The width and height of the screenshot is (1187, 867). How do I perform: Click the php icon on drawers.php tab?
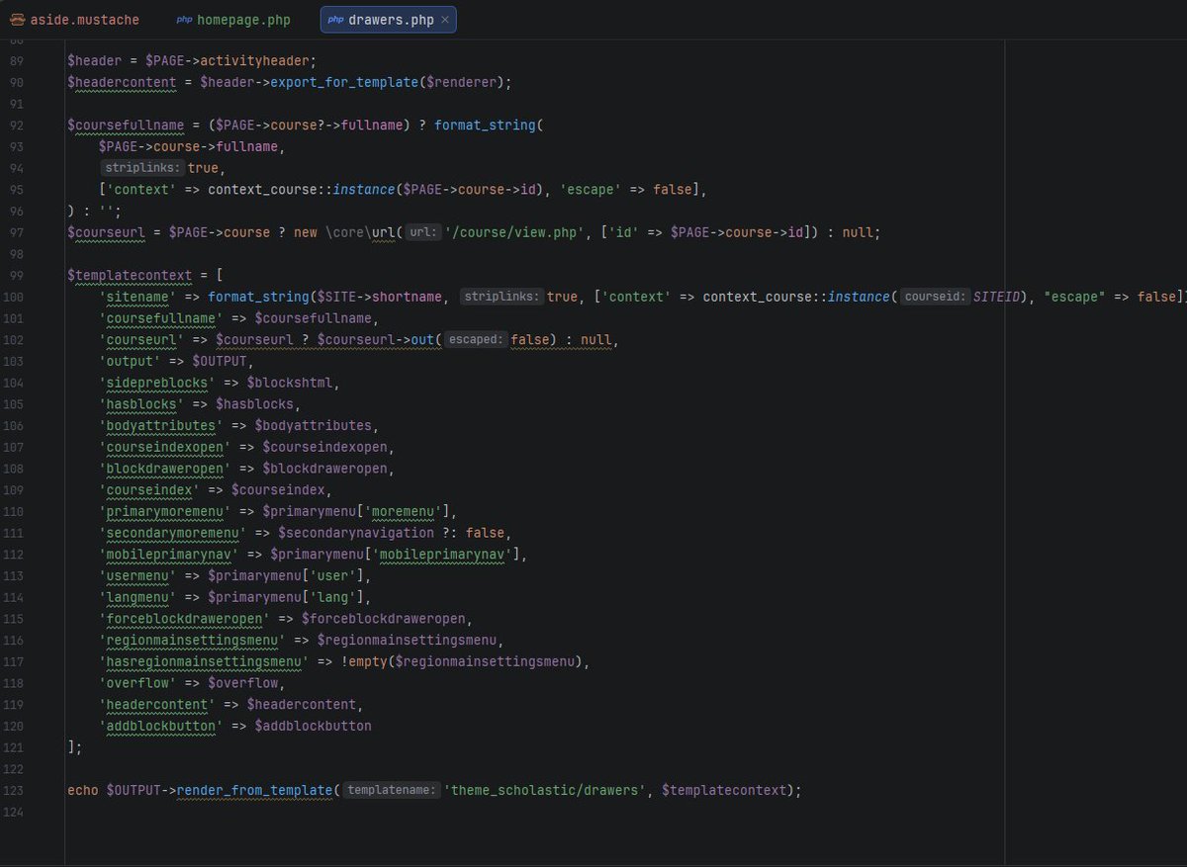(x=336, y=20)
